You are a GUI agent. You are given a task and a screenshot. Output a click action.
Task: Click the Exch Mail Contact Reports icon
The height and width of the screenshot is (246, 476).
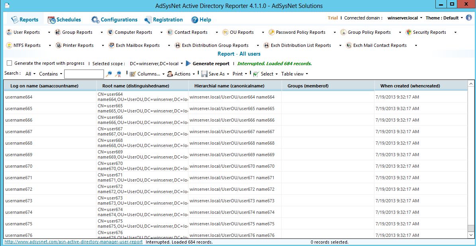click(349, 45)
